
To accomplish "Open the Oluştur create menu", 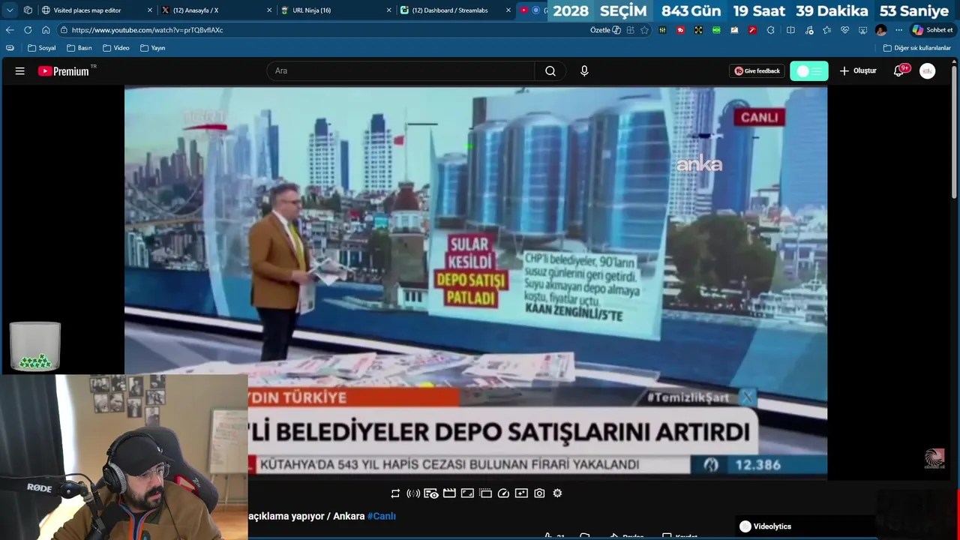I will click(x=858, y=71).
